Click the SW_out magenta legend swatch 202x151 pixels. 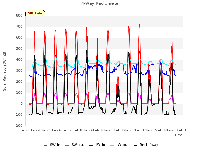(x=67, y=145)
